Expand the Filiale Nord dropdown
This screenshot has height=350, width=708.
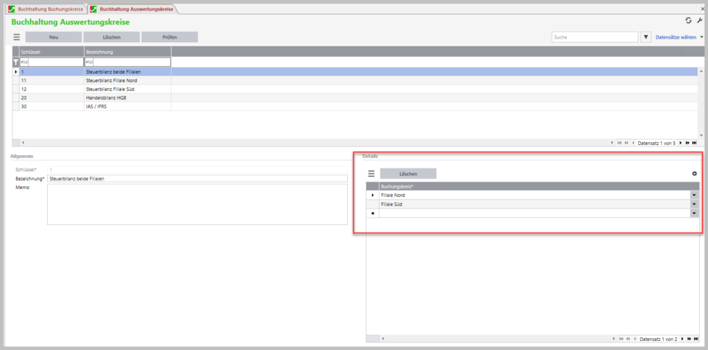694,195
